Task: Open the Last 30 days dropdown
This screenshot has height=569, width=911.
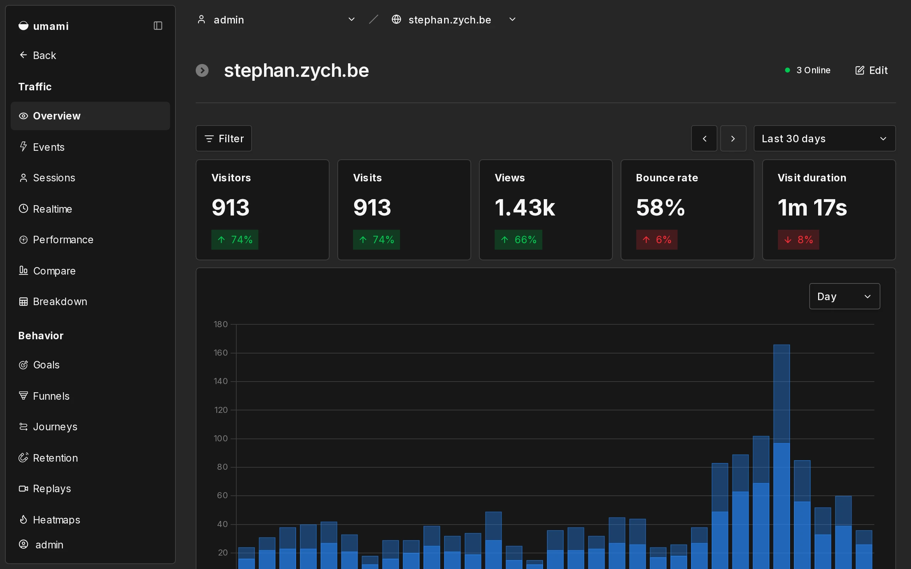Action: click(x=825, y=138)
